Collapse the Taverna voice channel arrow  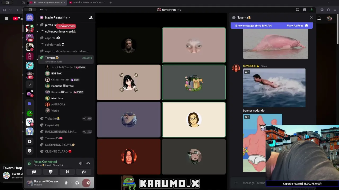click(x=37, y=59)
